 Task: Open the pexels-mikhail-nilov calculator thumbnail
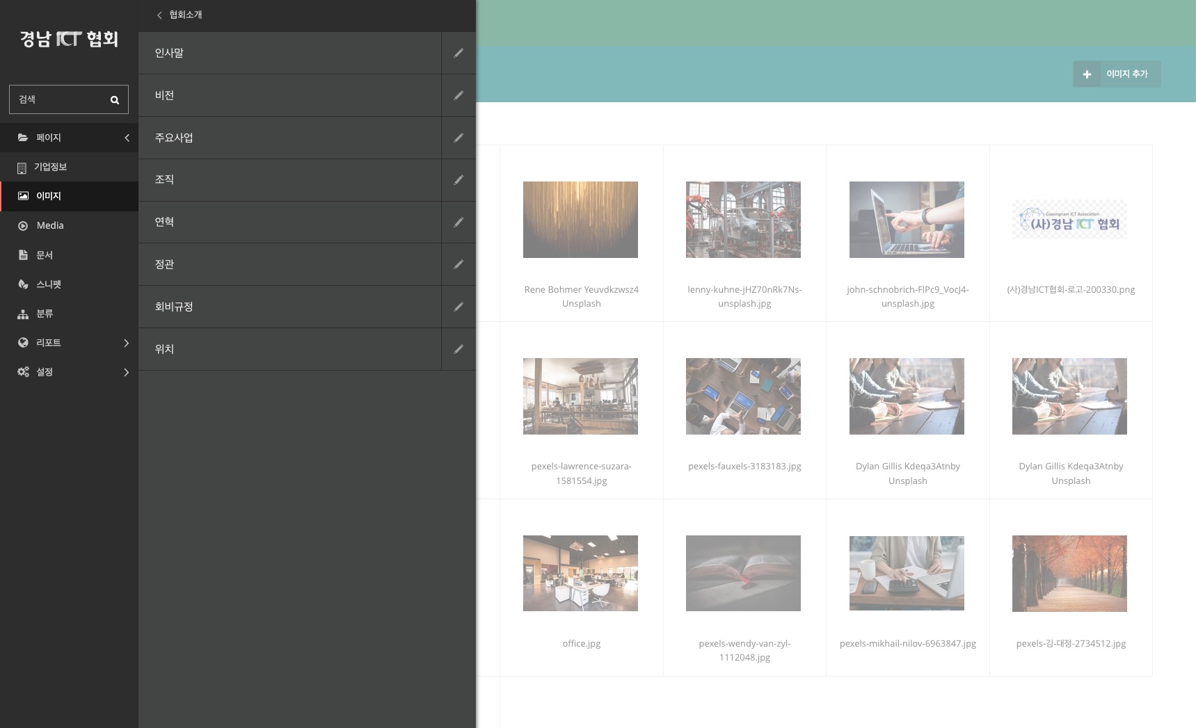click(x=907, y=574)
